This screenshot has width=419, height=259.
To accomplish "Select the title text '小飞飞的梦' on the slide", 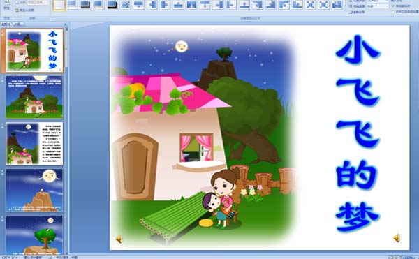I will tap(358, 133).
